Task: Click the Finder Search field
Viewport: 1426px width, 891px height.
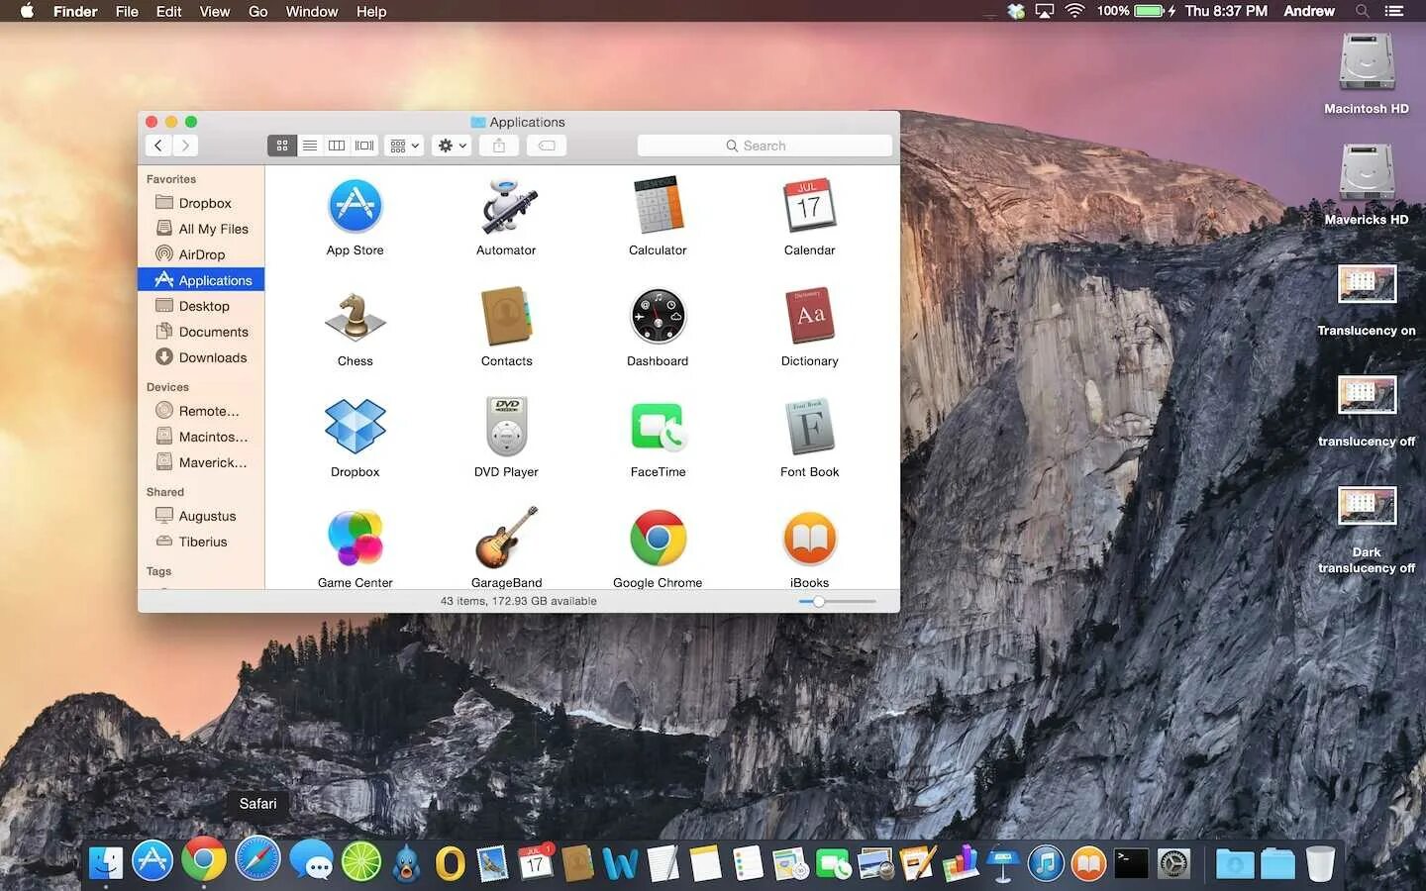Action: point(764,146)
